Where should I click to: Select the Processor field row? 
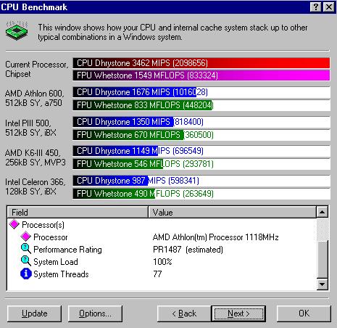tap(162, 237)
